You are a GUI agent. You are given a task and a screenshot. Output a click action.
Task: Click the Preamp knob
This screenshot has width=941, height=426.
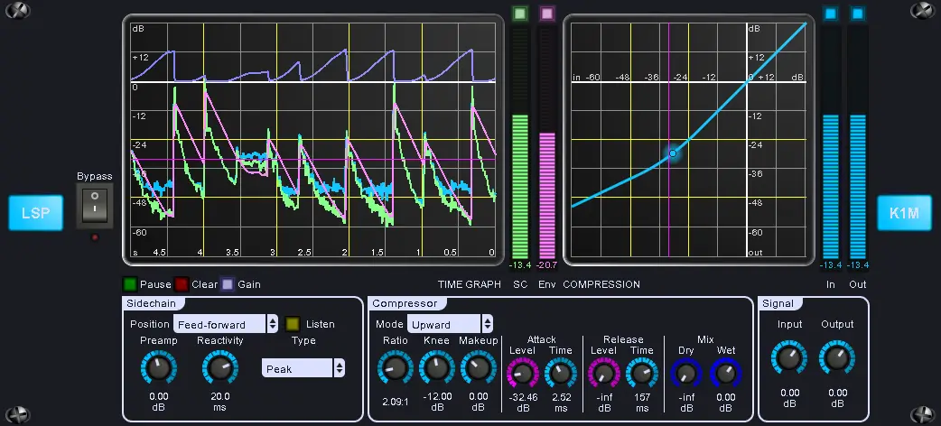tap(158, 368)
